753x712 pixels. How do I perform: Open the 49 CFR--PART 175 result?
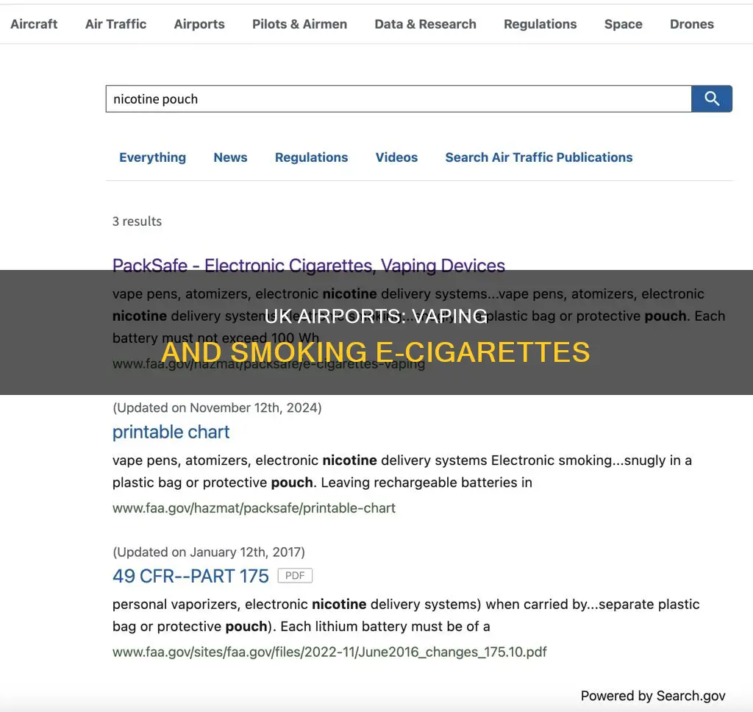[190, 576]
